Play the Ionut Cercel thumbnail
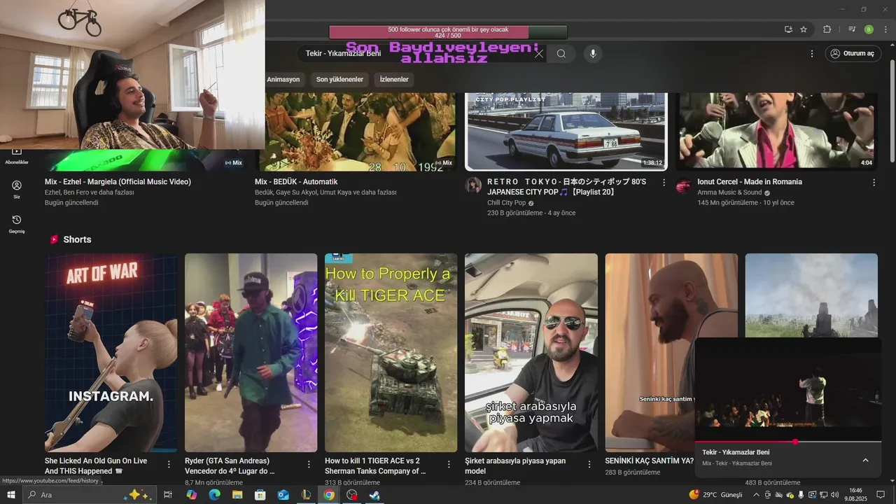This screenshot has width=896, height=504. [x=777, y=132]
